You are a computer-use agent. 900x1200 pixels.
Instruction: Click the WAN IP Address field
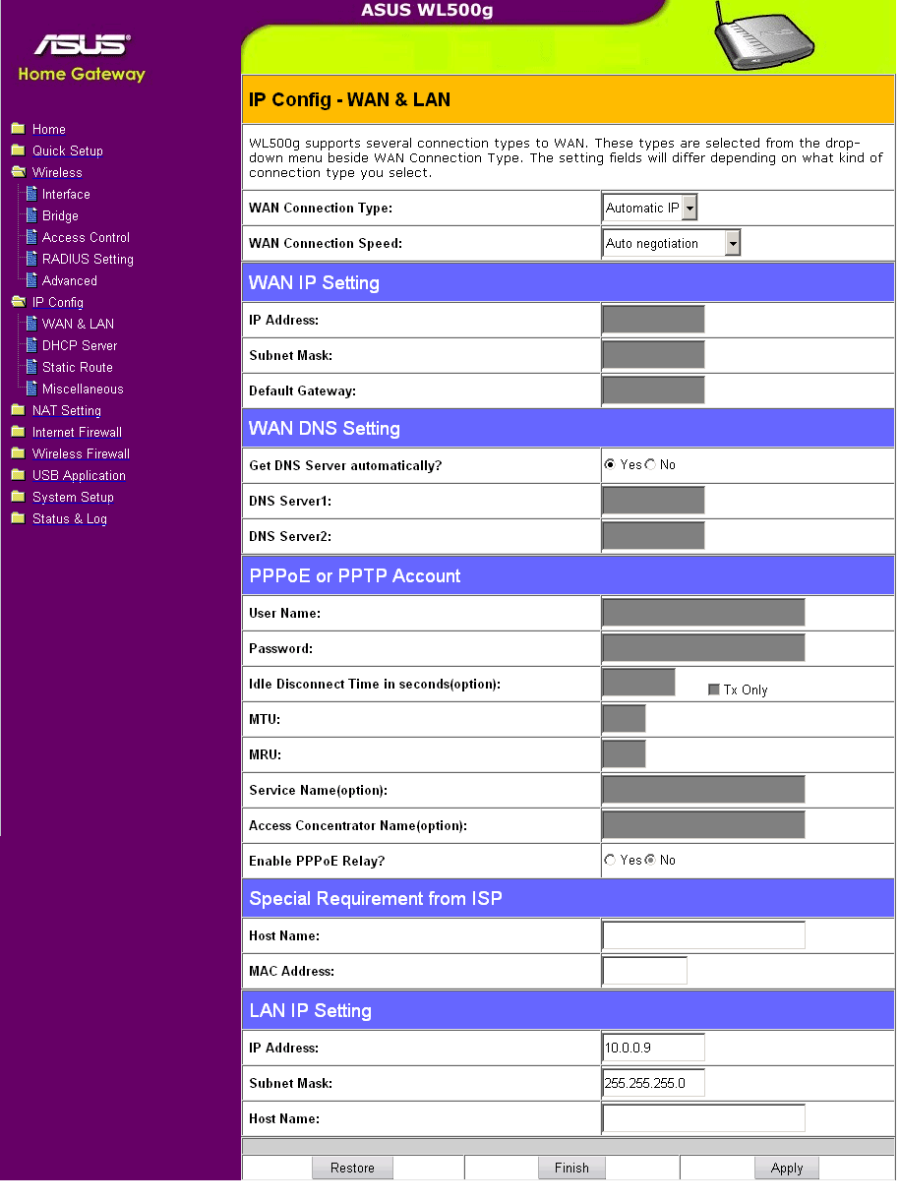click(654, 320)
